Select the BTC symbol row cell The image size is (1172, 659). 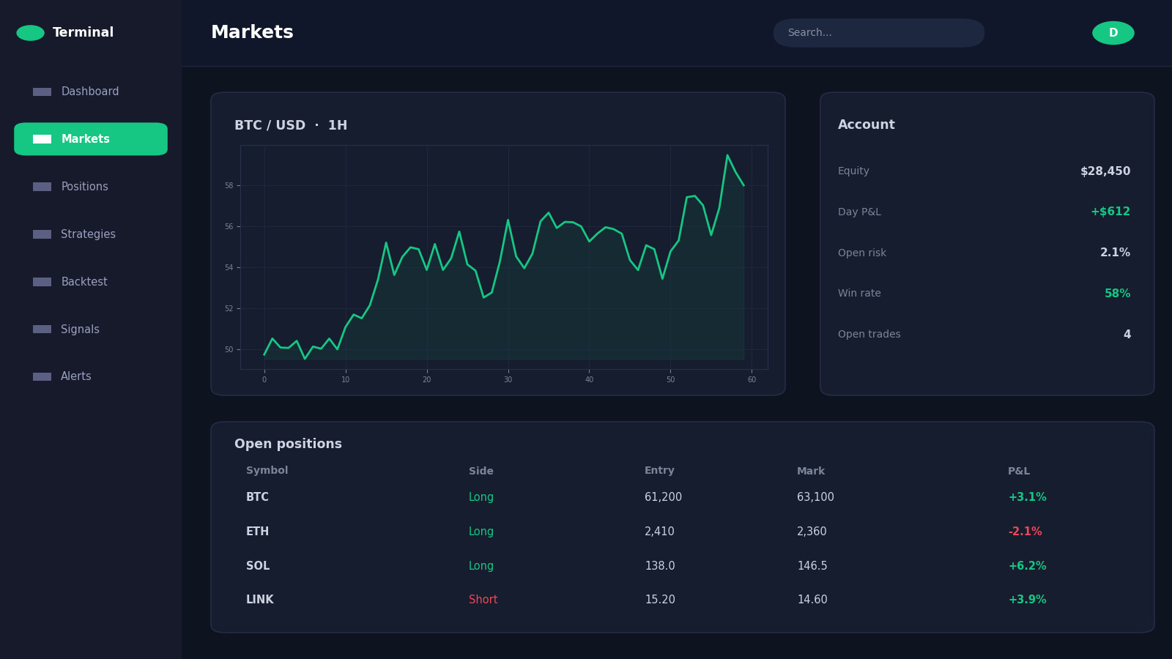(257, 498)
